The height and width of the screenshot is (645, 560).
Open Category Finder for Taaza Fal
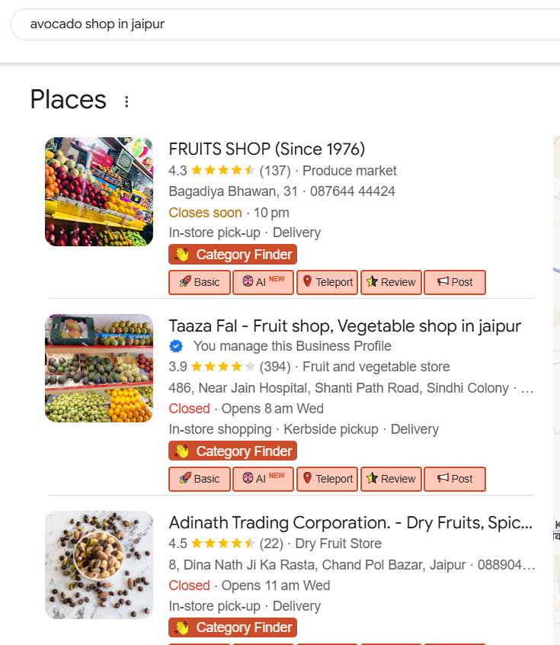232,451
